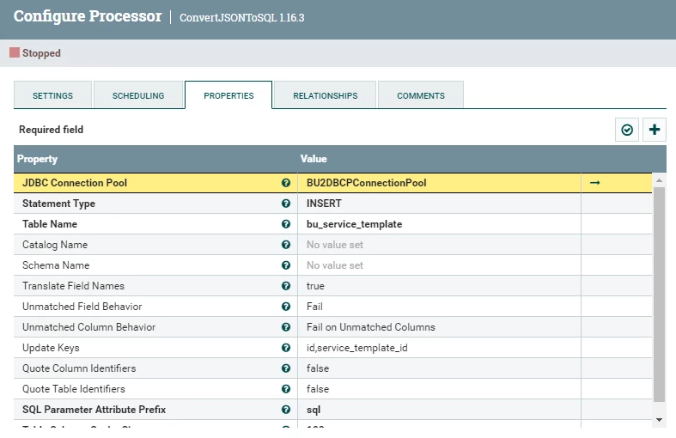Click help icon for JDBC Connection Pool

[286, 183]
